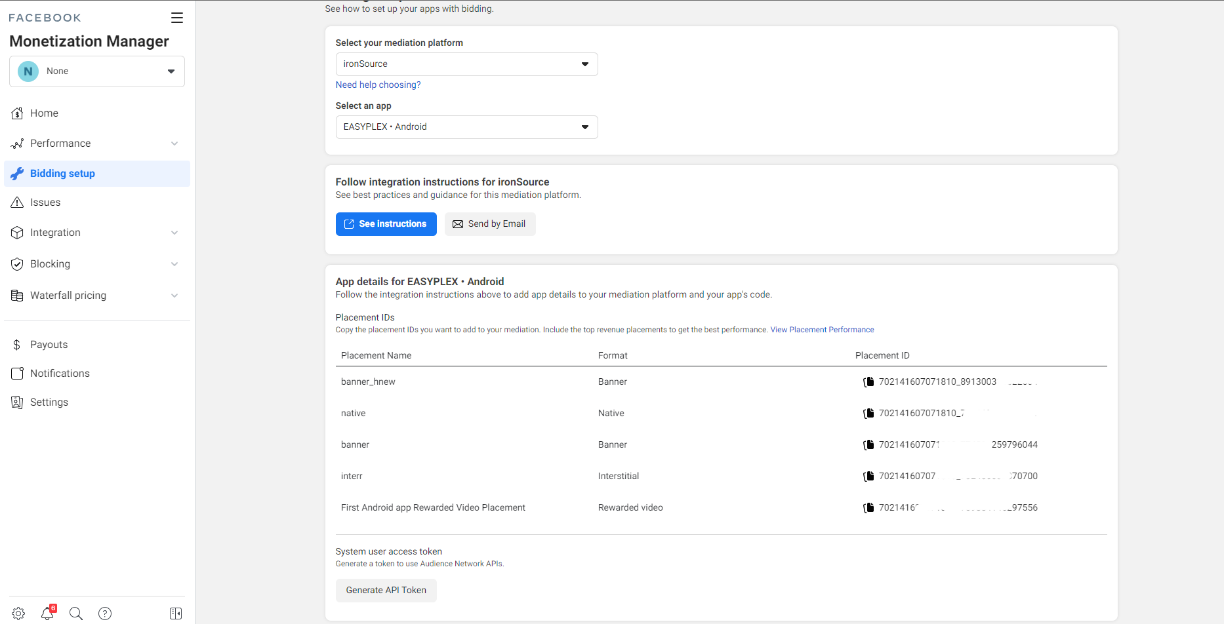This screenshot has height=624, width=1224.
Task: Open the mediation platform dropdown showing ironSource
Action: point(466,64)
